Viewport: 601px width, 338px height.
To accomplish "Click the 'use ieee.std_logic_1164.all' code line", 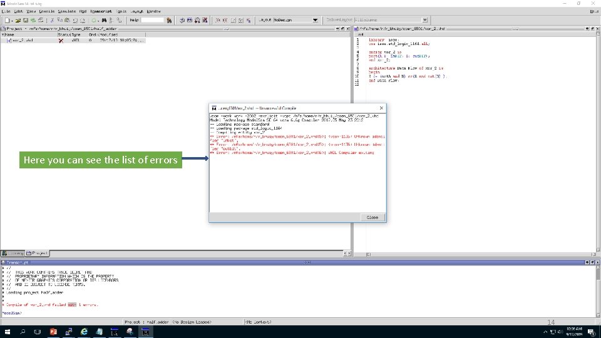I will coord(399,44).
